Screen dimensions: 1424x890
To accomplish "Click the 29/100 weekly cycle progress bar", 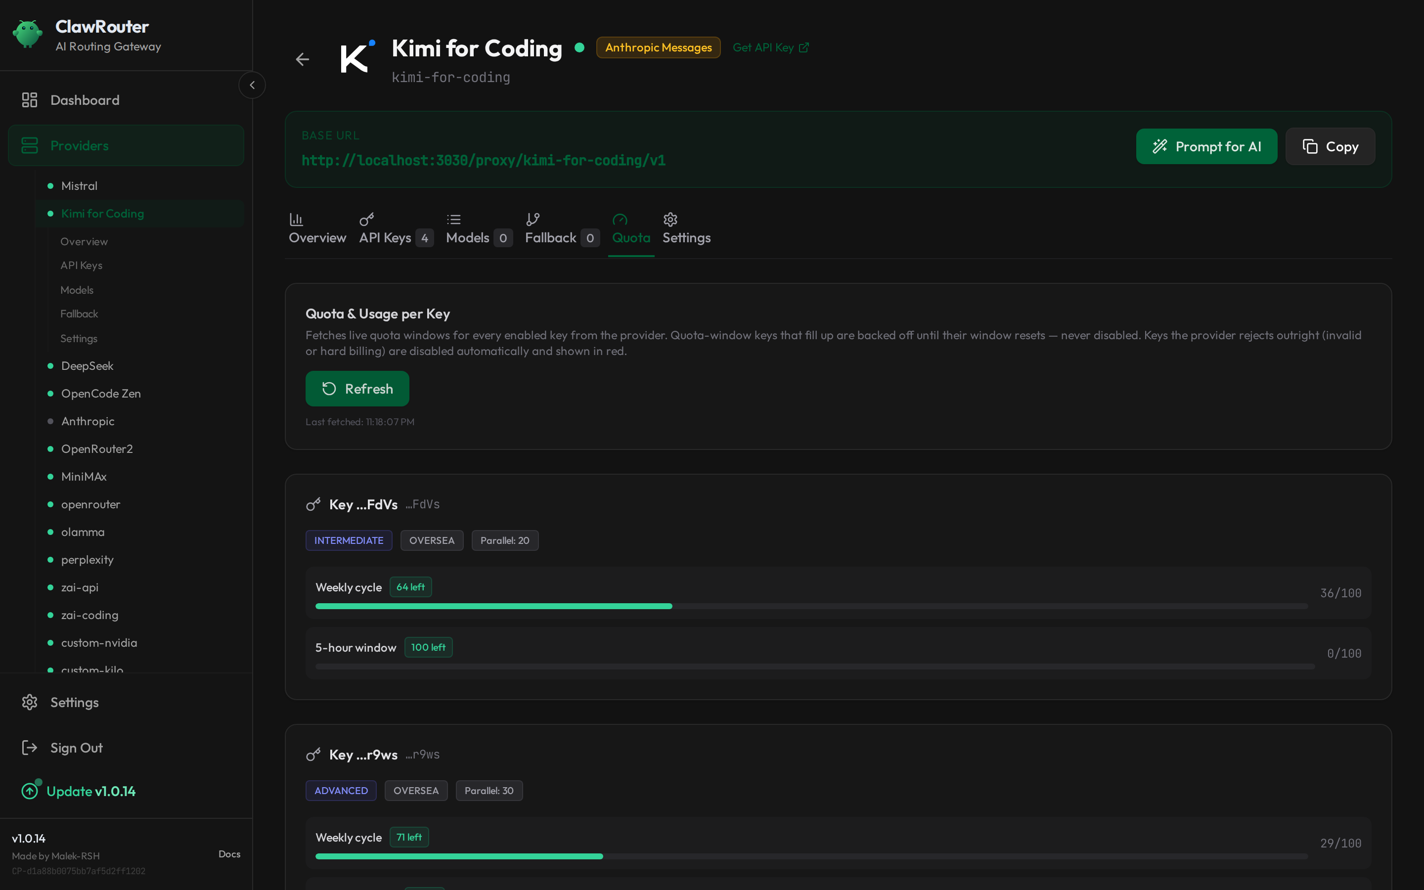I will (811, 856).
